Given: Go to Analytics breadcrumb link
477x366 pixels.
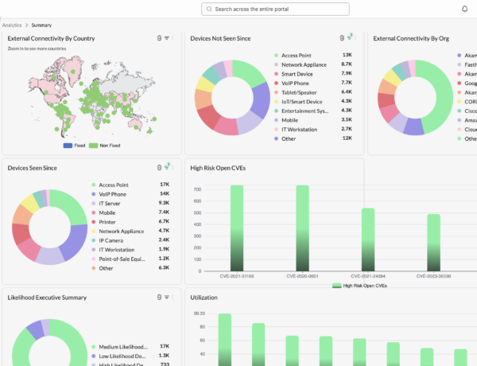Looking at the screenshot, I should (12, 25).
